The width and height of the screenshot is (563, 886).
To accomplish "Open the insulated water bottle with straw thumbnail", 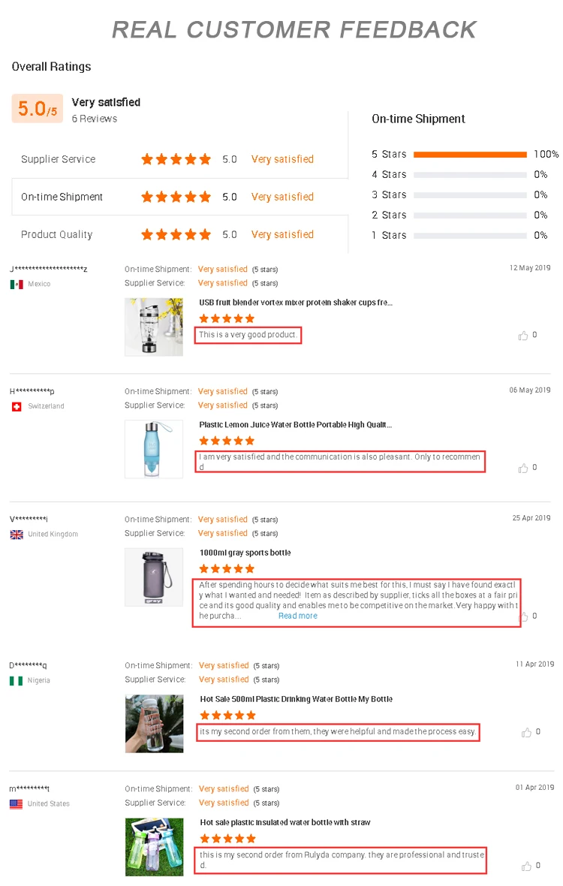I will tap(154, 846).
